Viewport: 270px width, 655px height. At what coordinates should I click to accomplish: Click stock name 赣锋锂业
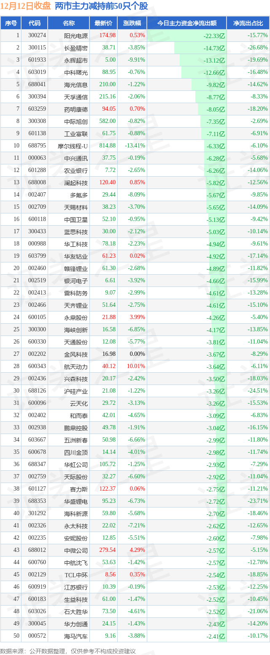[76, 268]
